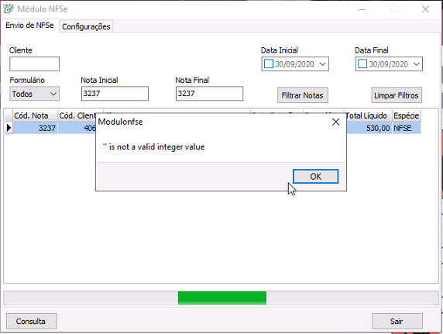This screenshot has height=334, width=443.
Task: Select the row indicator arrow for note 3237
Action: [x=9, y=128]
